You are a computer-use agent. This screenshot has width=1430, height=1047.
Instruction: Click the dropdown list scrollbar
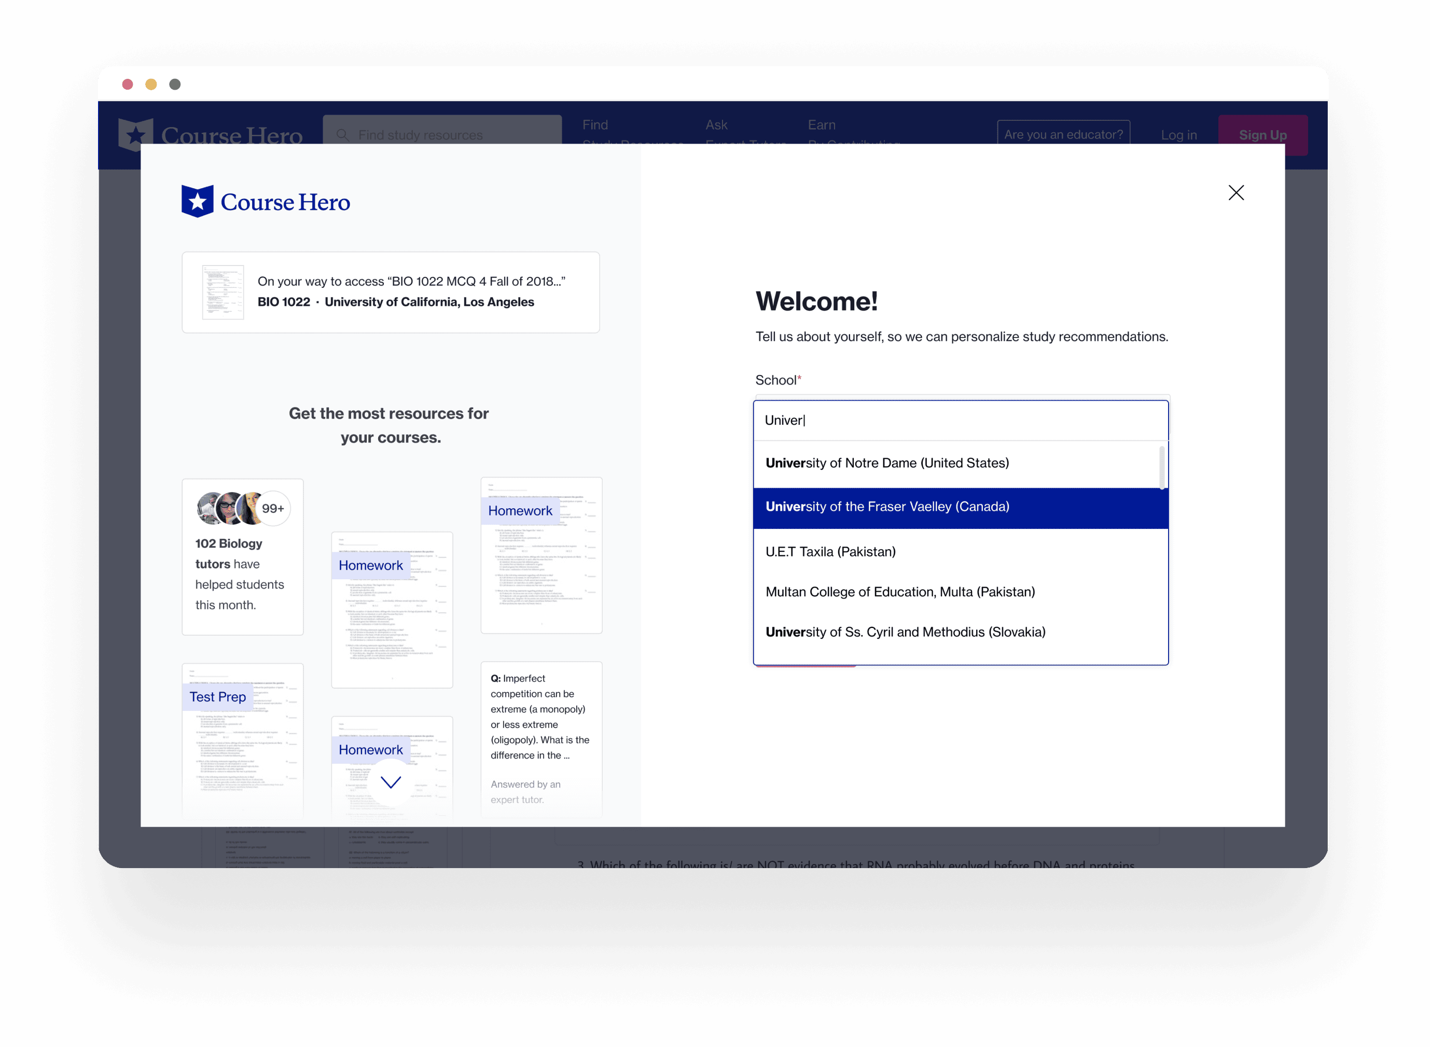1161,468
